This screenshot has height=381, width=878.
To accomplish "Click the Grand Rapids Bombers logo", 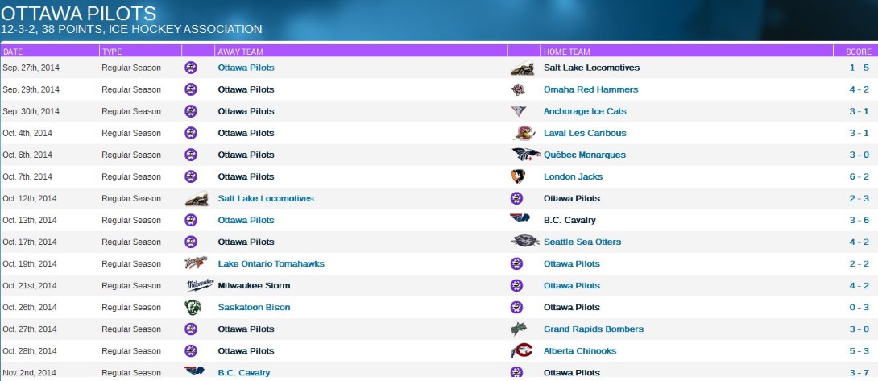I will (519, 329).
